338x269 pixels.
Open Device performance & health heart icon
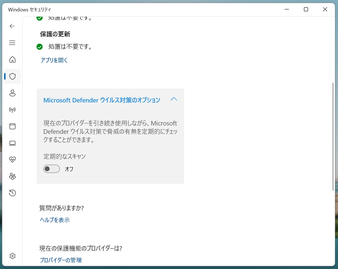point(12,160)
